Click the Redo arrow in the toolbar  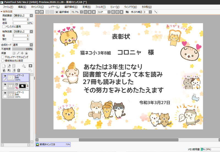(x=42, y=12)
